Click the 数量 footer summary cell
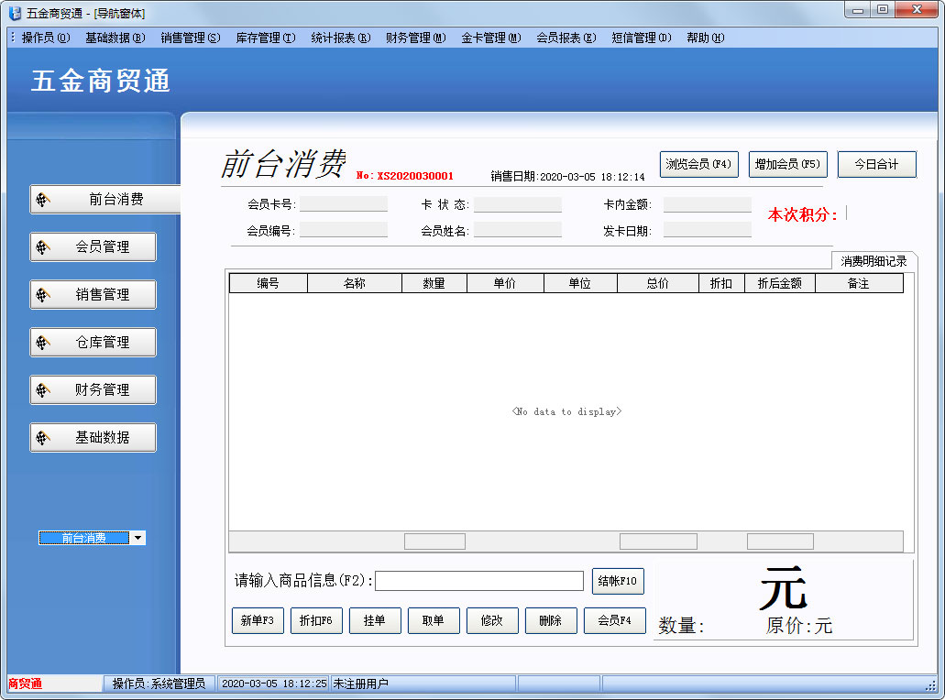Image resolution: width=945 pixels, height=700 pixels. pyautogui.click(x=434, y=541)
